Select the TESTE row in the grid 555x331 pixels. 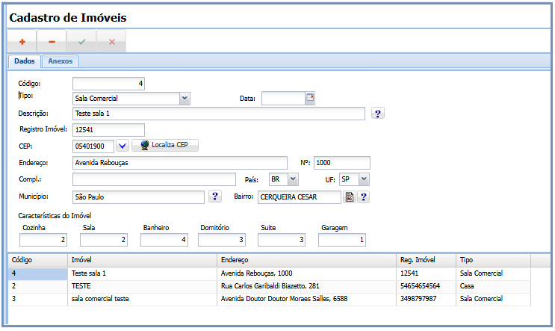[81, 286]
